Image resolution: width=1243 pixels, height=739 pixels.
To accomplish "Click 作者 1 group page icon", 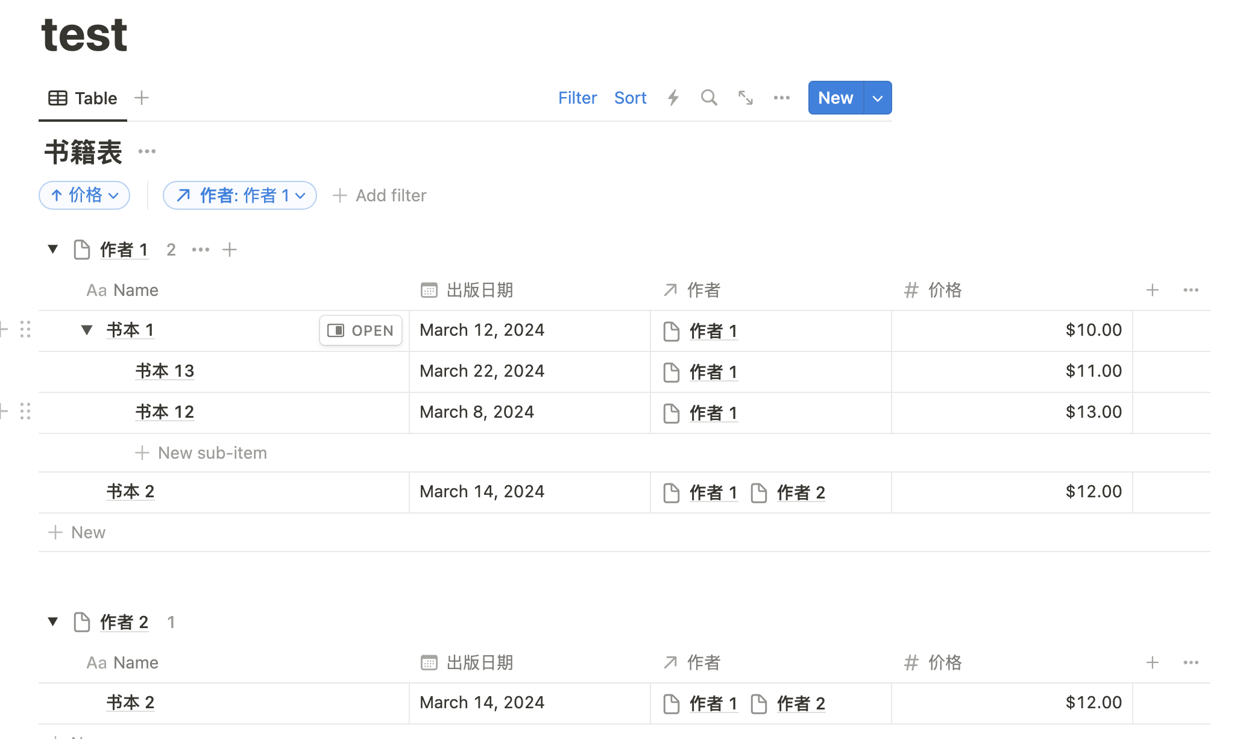I will (81, 250).
